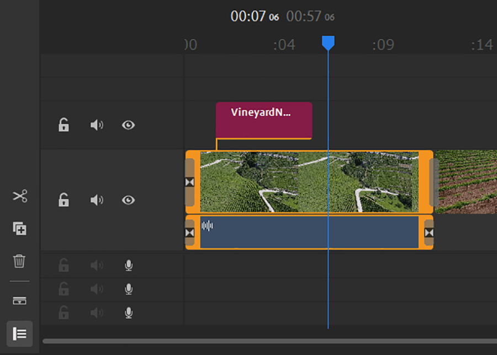Image resolution: width=497 pixels, height=355 pixels.
Task: Toggle the lock on the main video track
Action: (64, 200)
